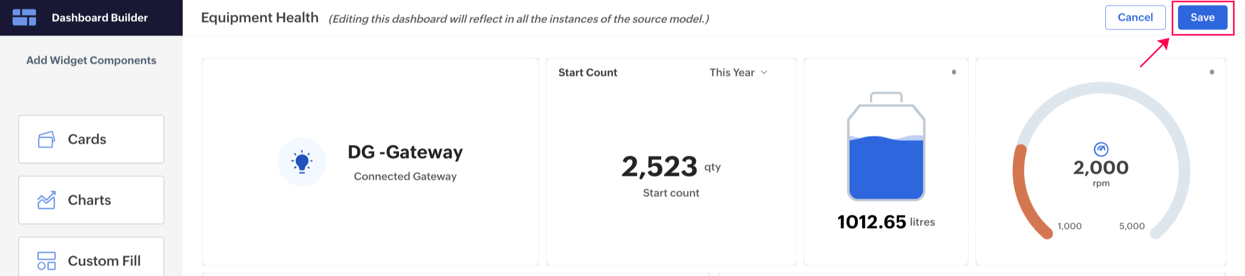
Task: Click the Equipment Health dashboard title
Action: (x=260, y=17)
